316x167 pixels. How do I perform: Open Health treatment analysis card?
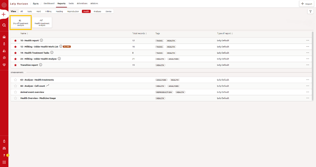[42, 23]
